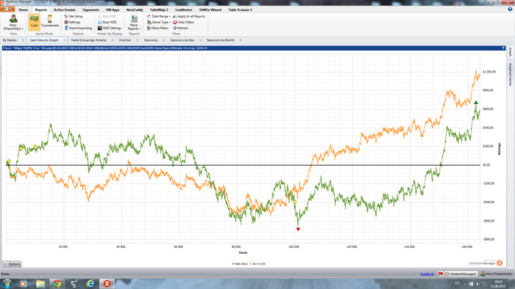Open the Home ribbon tab
515x289 pixels.
[x=24, y=10]
